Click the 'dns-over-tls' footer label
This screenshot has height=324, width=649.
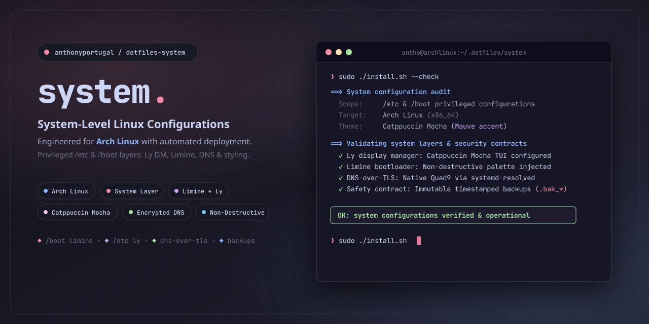coord(184,241)
